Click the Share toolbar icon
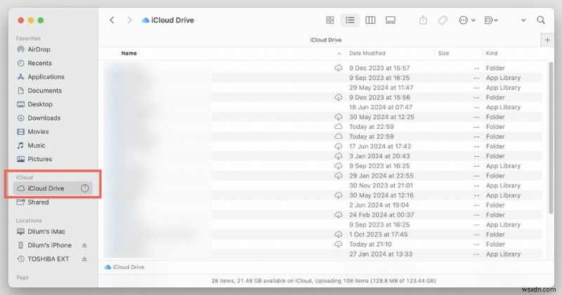Image resolution: width=562 pixels, height=295 pixels. 424,20
